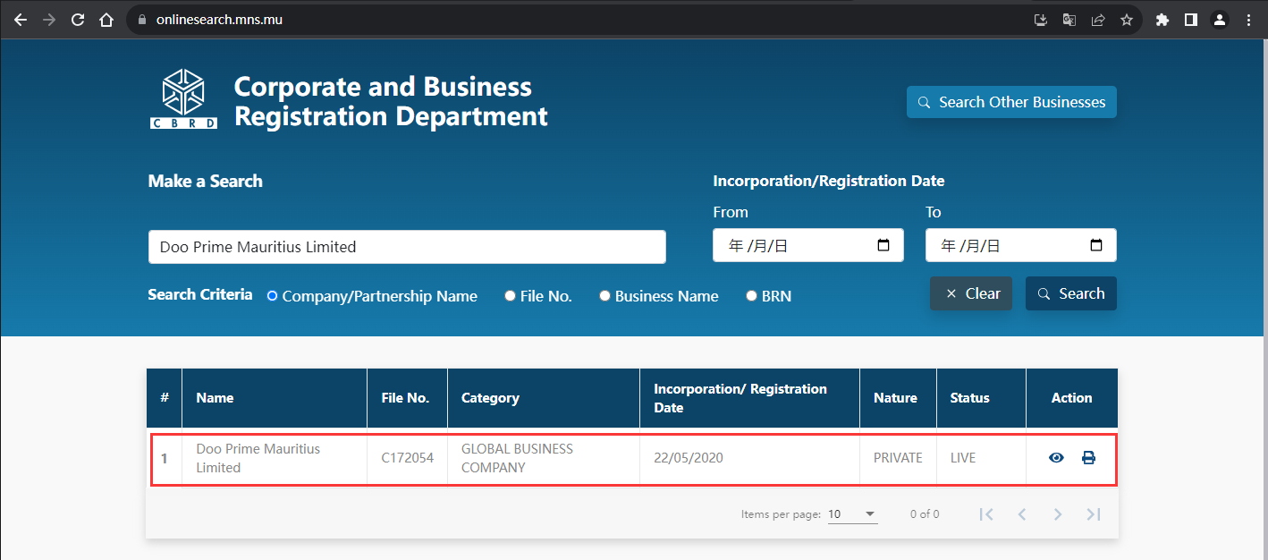The height and width of the screenshot is (560, 1268).
Task: Click the browser forward arrow
Action: [49, 19]
